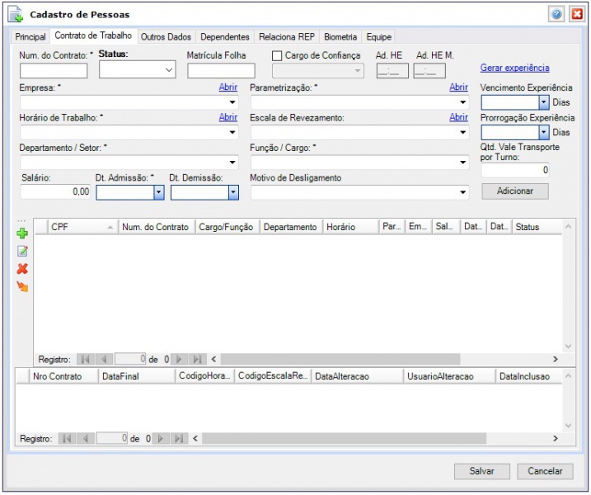This screenshot has width=591, height=495.
Task: Open help with the blue question icon
Action: coord(557,15)
